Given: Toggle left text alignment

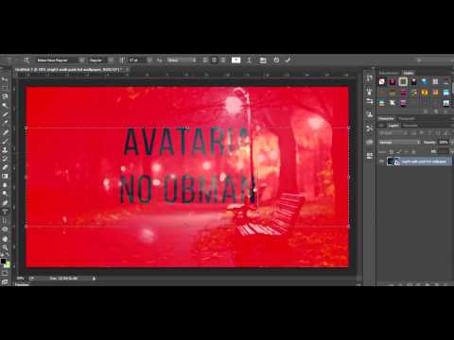Looking at the screenshot, I should click(205, 60).
